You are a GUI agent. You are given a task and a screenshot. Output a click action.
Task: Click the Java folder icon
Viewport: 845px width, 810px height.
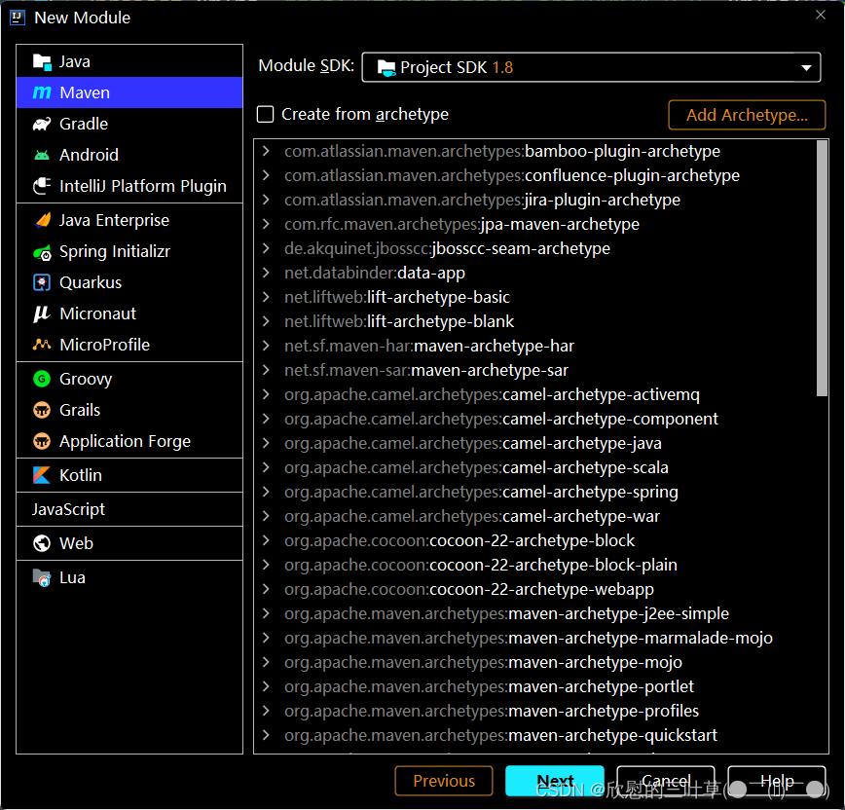click(x=42, y=62)
